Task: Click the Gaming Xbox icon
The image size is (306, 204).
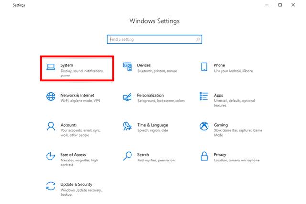Action: 204,127
